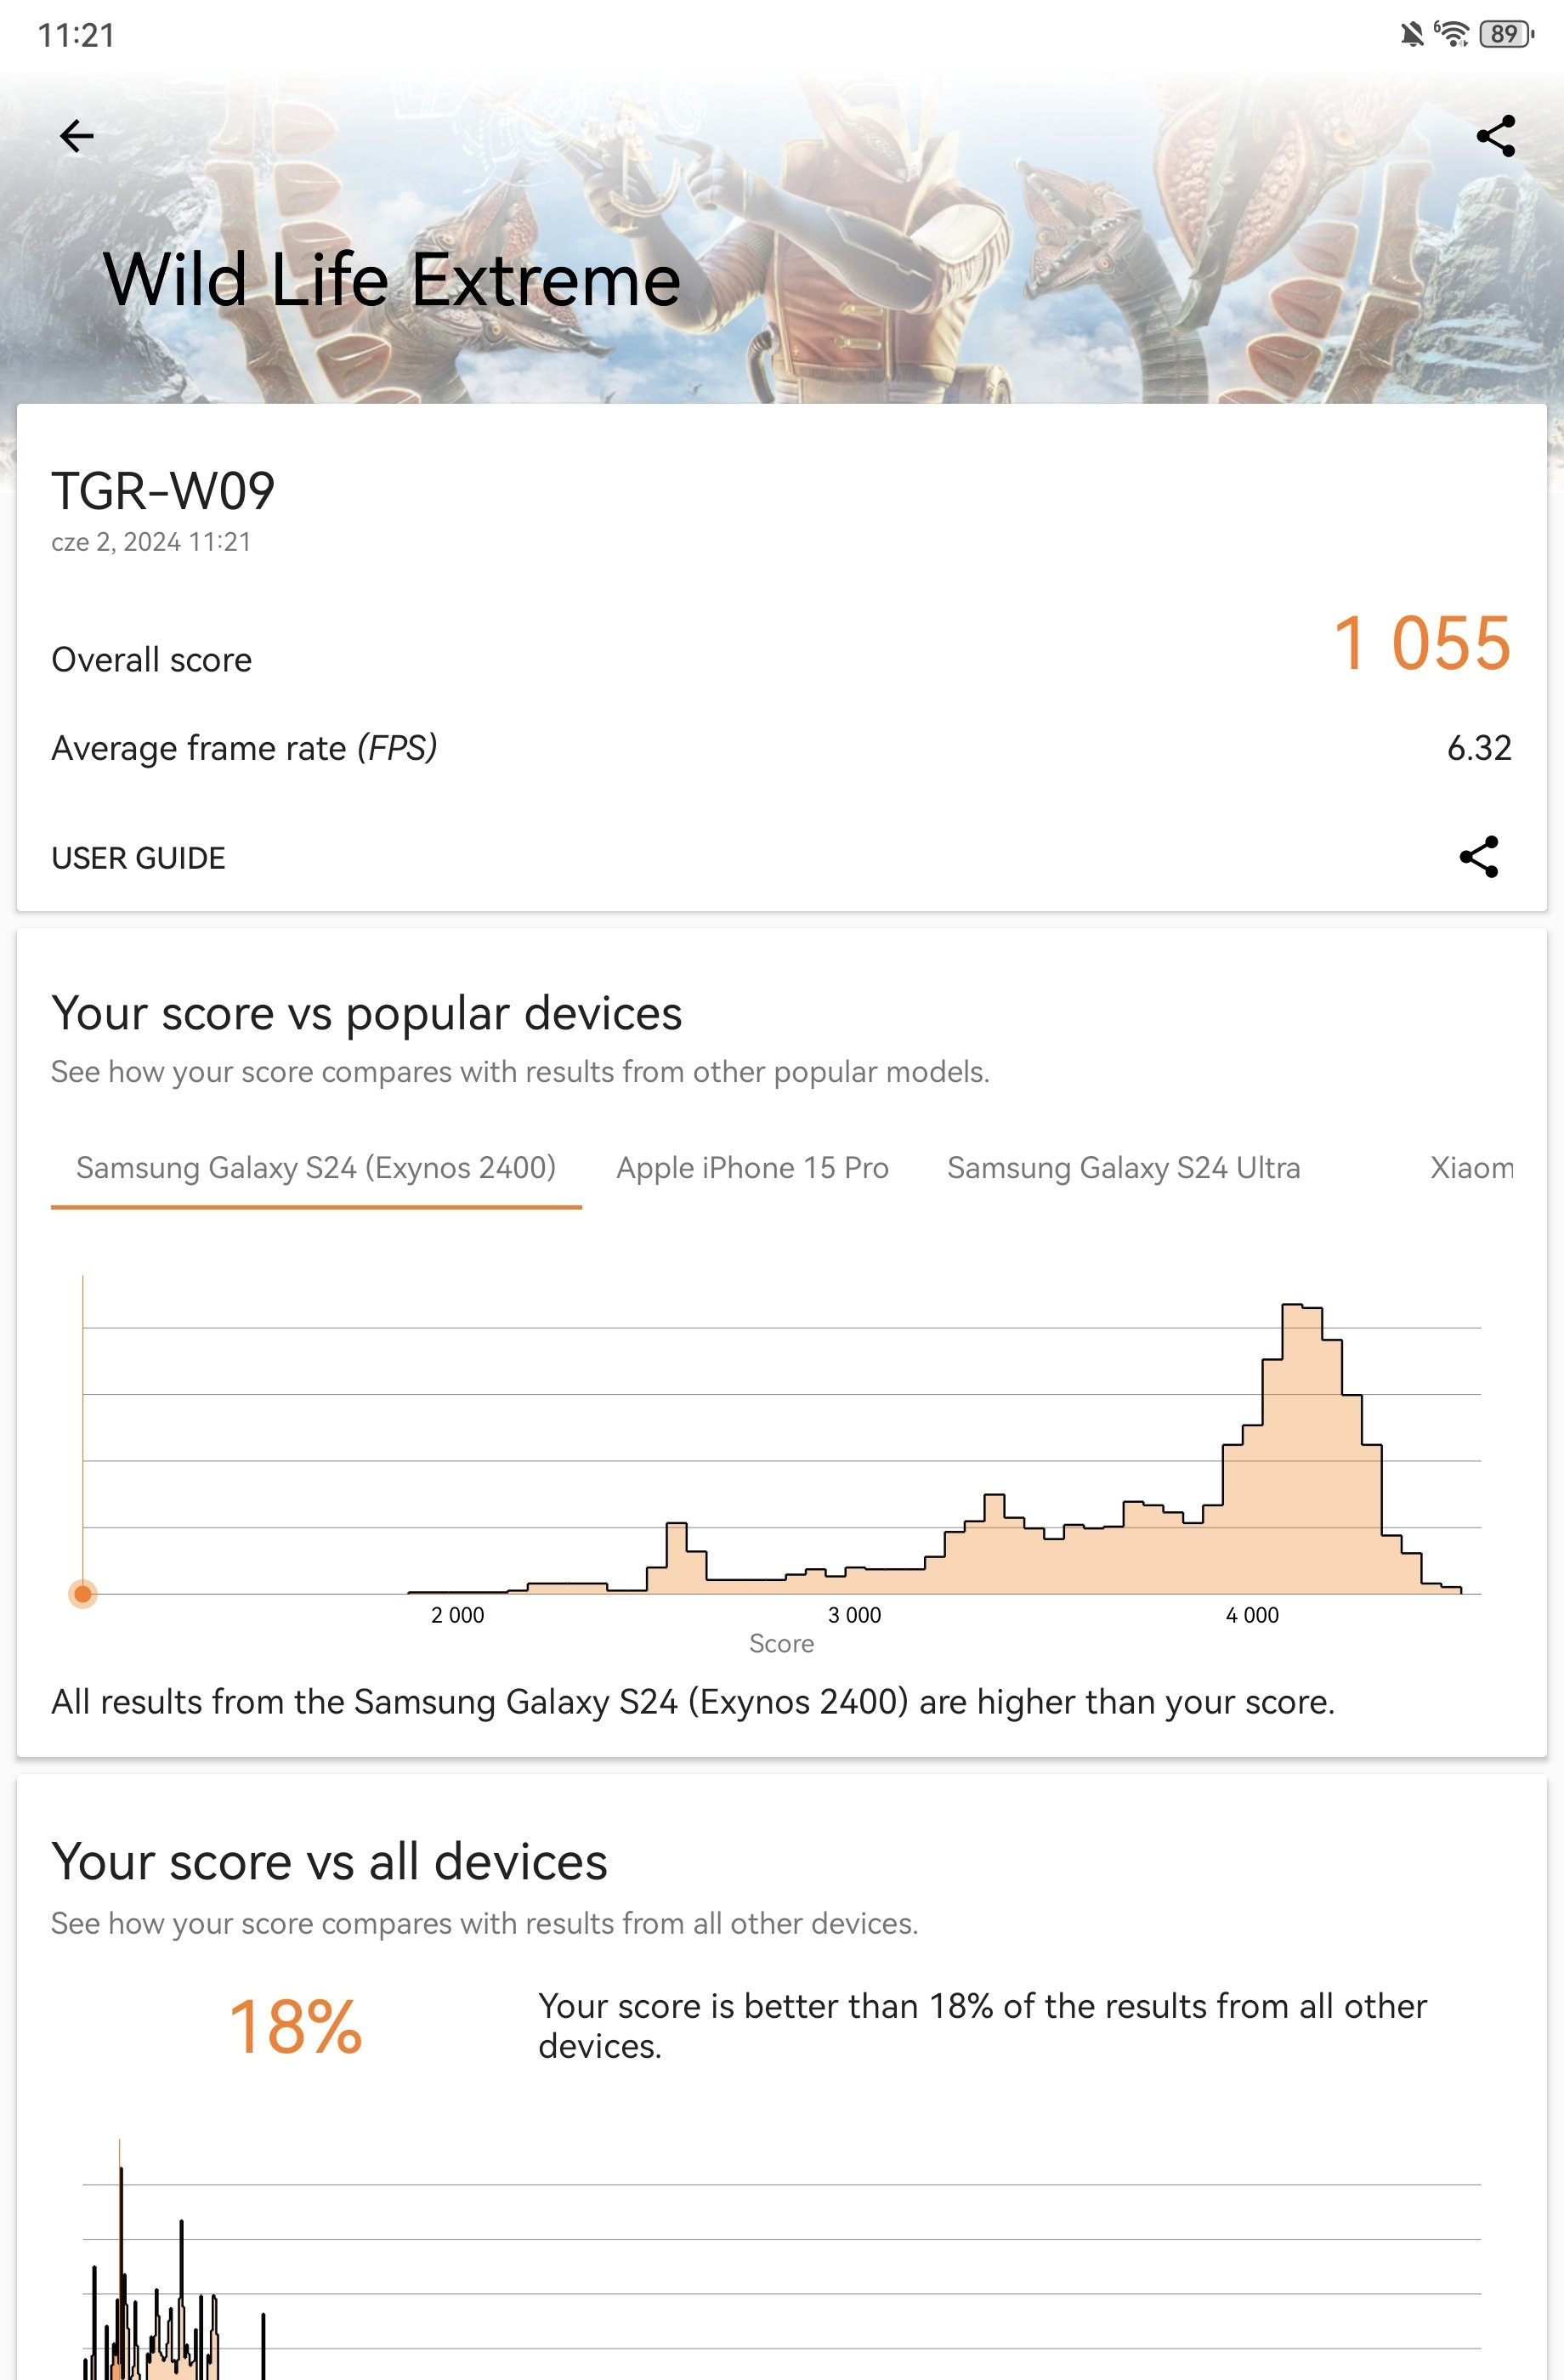This screenshot has height=2380, width=1564.
Task: Tap the Average frame rate value 6.32
Action: point(1479,748)
